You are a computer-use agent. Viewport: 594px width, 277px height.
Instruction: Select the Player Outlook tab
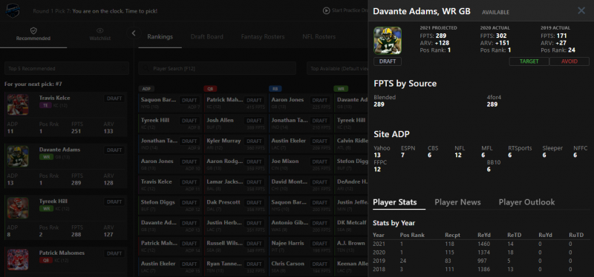coord(526,202)
